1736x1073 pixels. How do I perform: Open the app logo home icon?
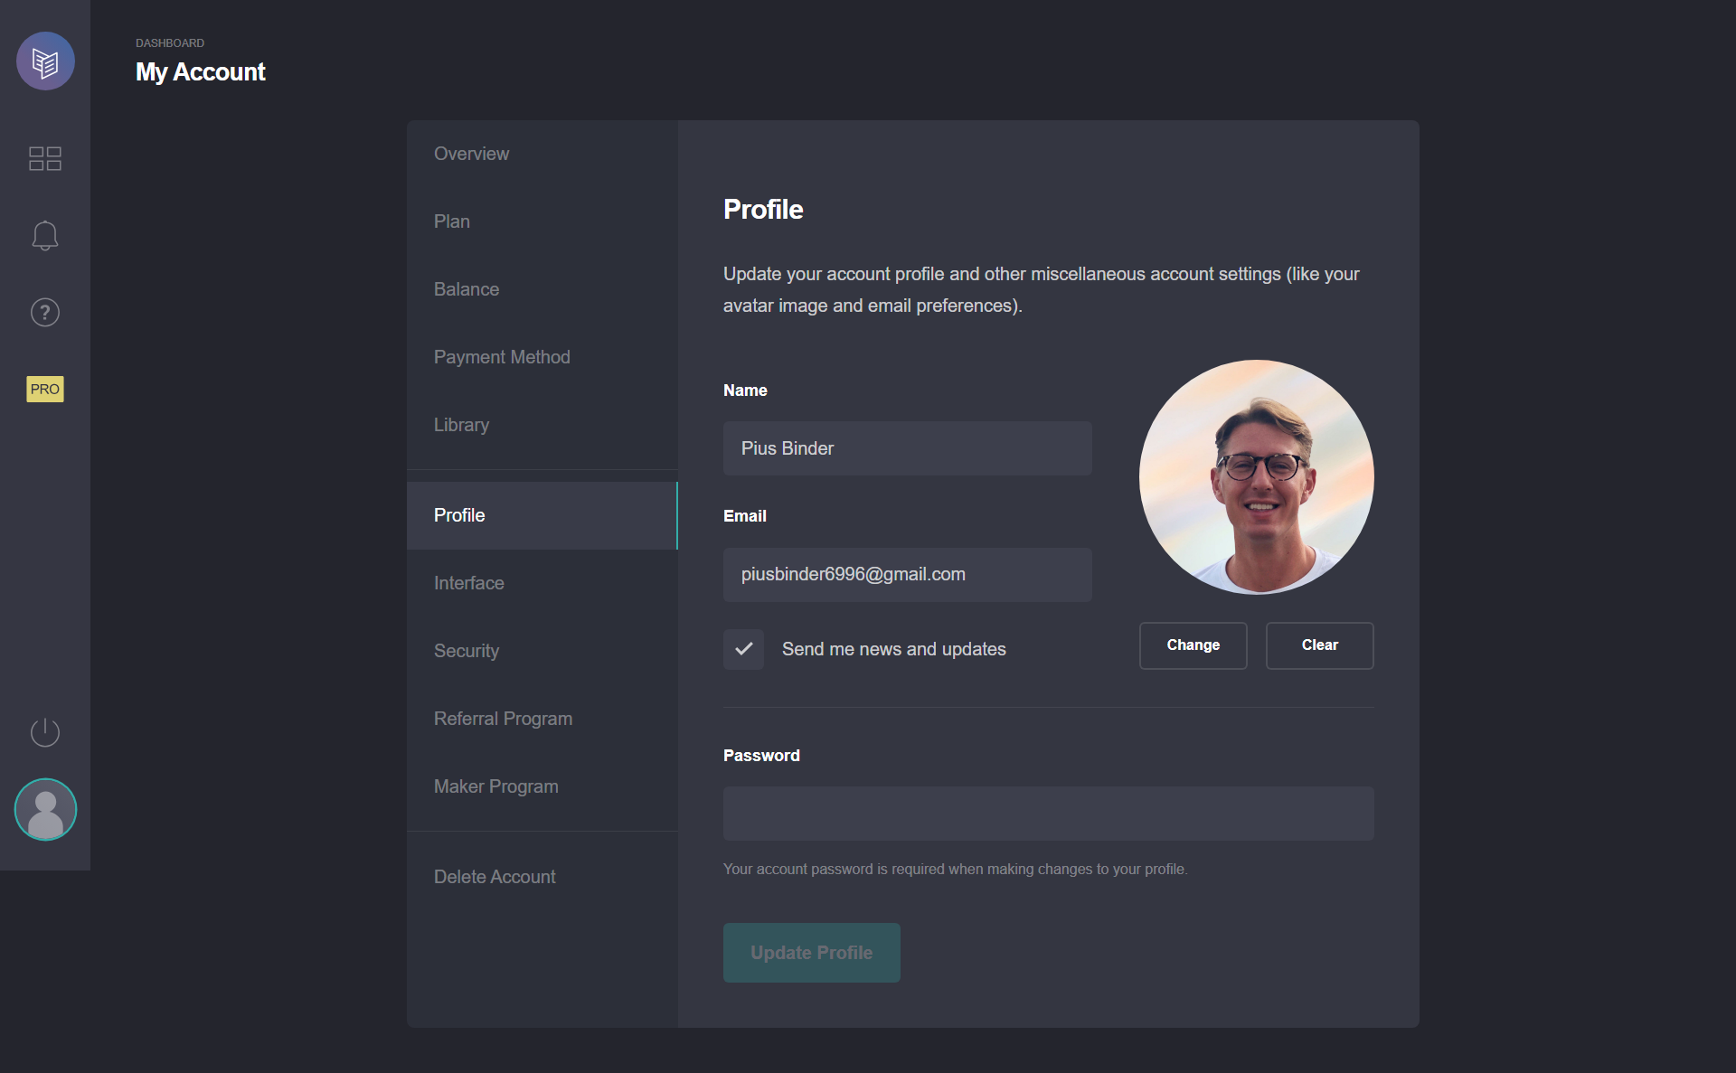(45, 61)
